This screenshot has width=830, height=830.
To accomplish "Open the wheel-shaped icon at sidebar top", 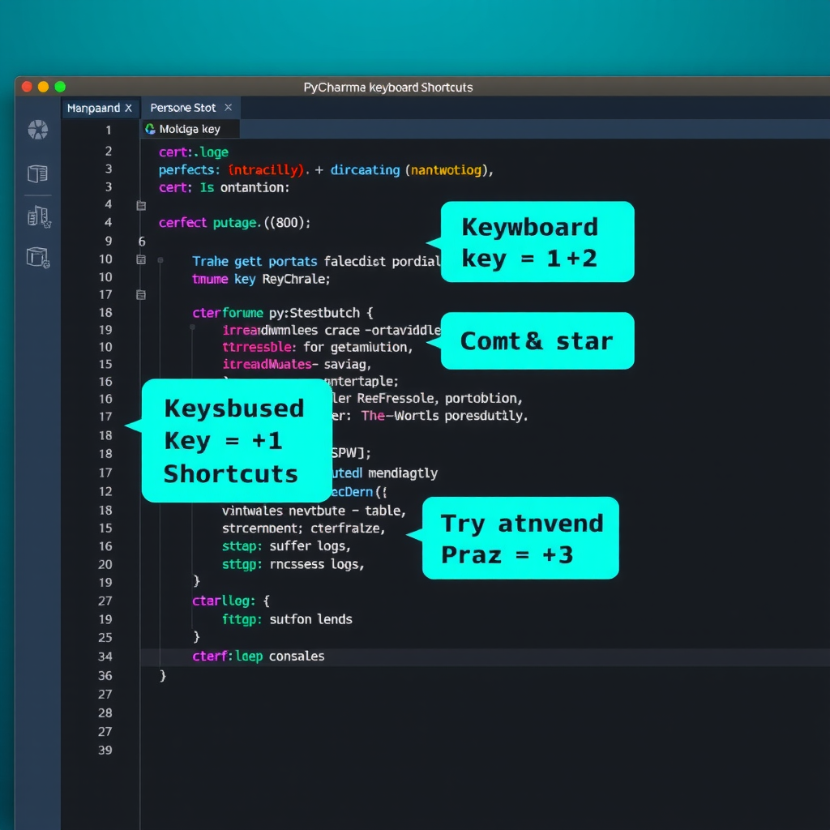I will [38, 130].
